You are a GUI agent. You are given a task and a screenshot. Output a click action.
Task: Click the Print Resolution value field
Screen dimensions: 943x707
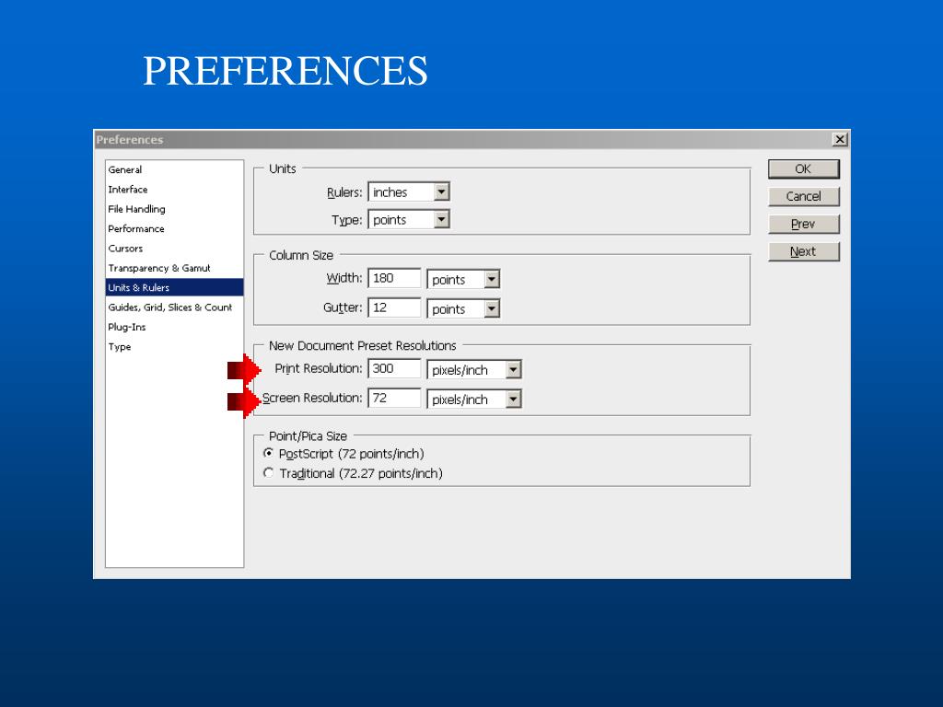[394, 368]
